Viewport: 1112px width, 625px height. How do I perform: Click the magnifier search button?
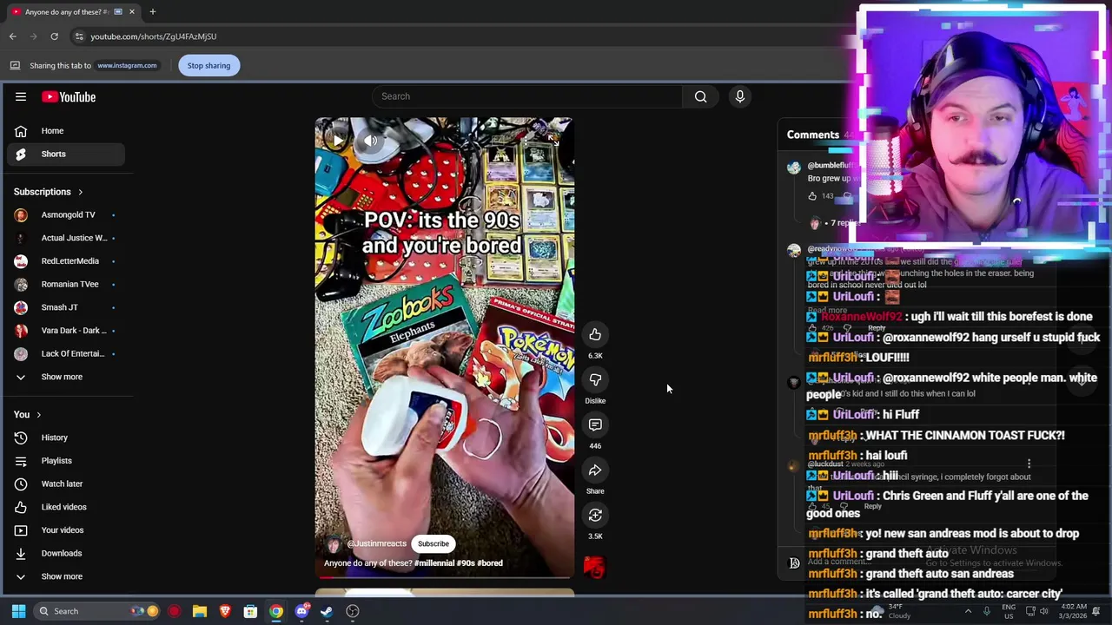[700, 96]
